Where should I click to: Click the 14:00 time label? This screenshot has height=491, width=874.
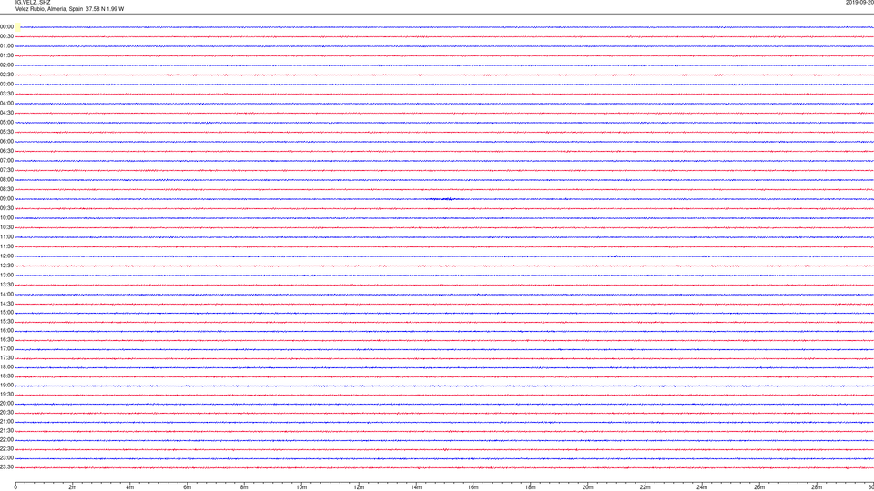click(x=6, y=294)
